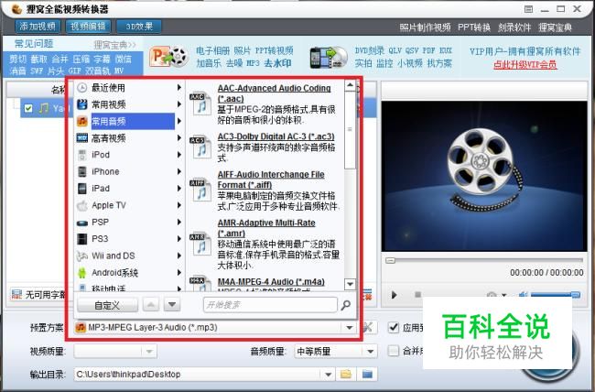Uncheck the file checkbox in list

click(28, 109)
